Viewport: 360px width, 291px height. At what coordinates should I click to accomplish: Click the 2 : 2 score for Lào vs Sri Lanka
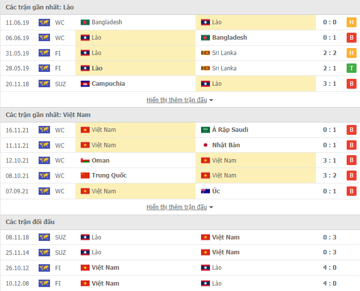pyautogui.click(x=329, y=53)
